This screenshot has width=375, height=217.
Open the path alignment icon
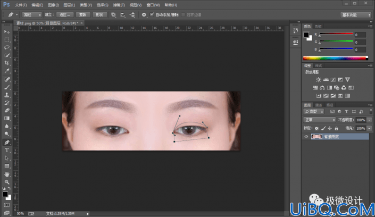122,15
